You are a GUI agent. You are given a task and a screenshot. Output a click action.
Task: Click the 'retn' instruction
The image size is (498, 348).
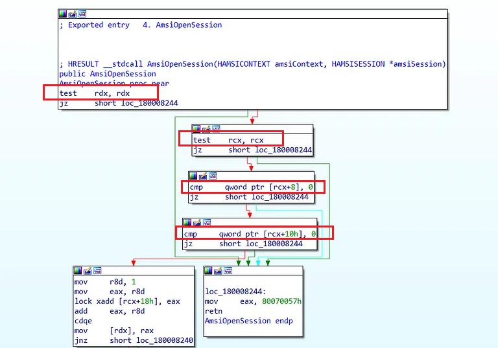pos(213,311)
